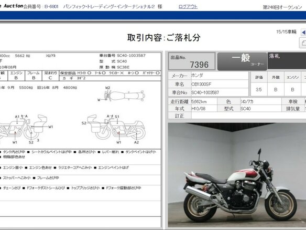Select 型式 value SC40 in details table
306x230 pixels.
[245, 109]
